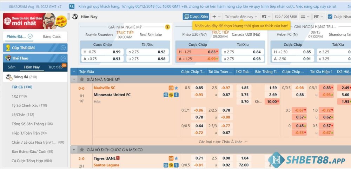The height and width of the screenshot is (169, 351).
Task: Click the 10.00 no-goal odds cell
Action: 272,102
